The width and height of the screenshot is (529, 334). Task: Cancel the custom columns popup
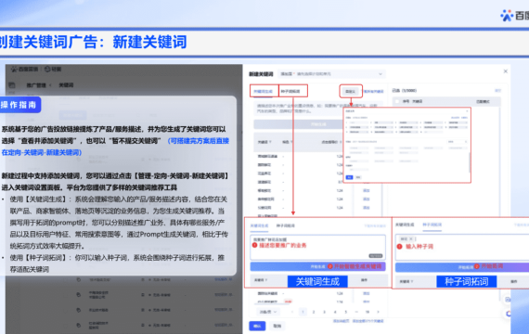pos(358,177)
